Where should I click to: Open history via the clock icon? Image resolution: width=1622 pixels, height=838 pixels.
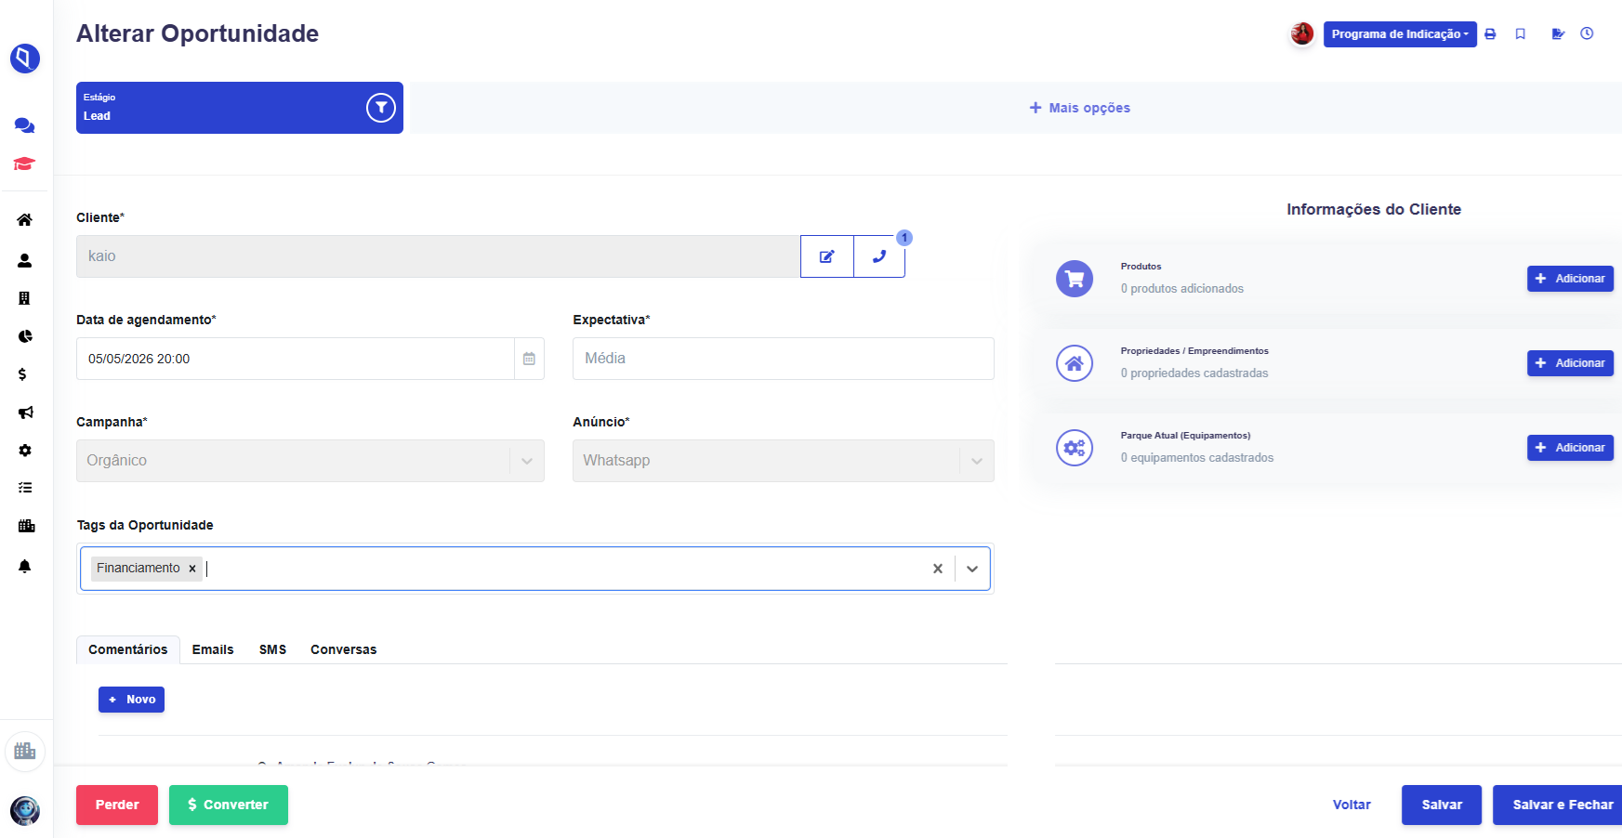tap(1588, 33)
